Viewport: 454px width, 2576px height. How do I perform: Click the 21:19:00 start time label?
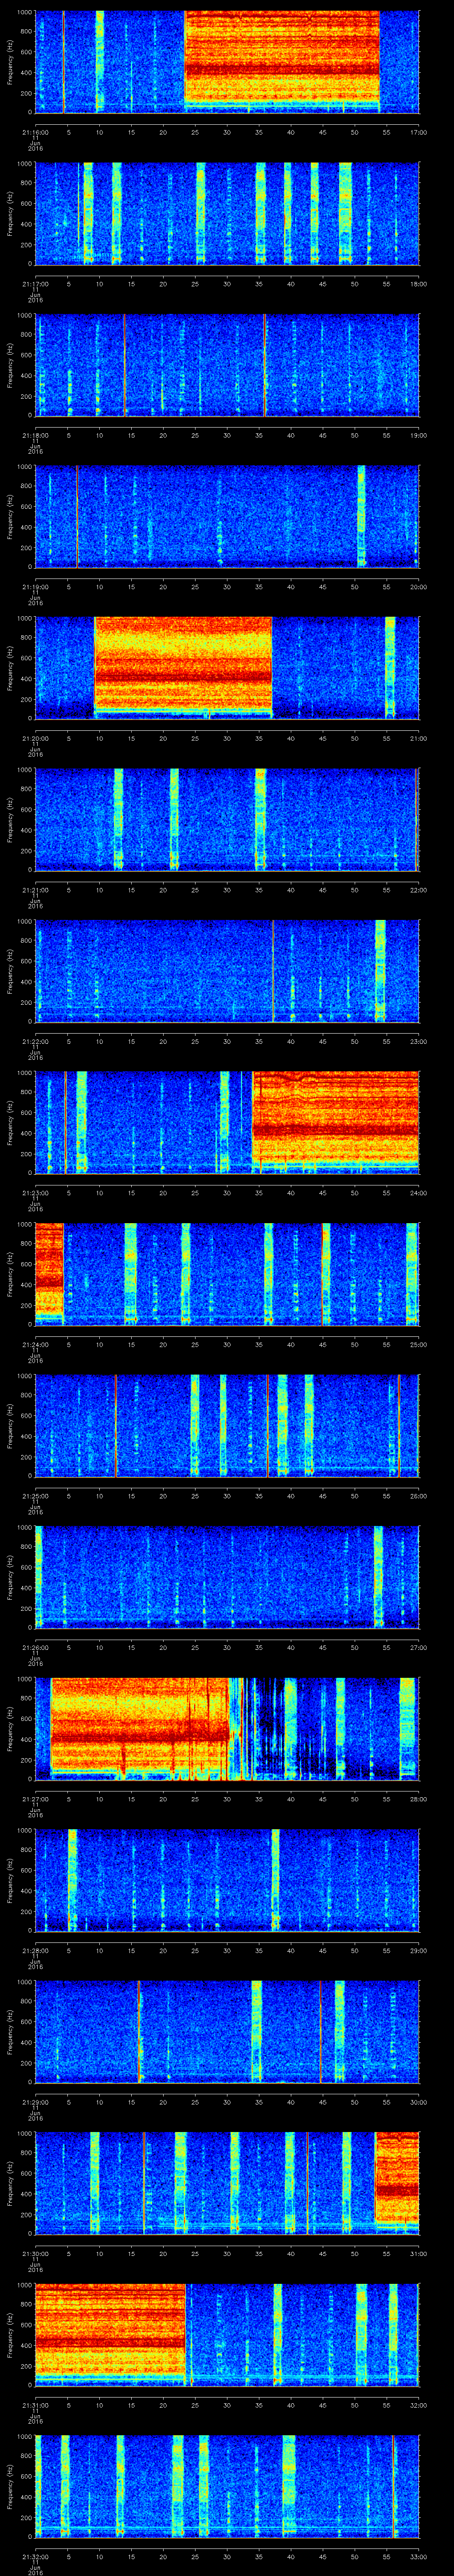(35, 587)
